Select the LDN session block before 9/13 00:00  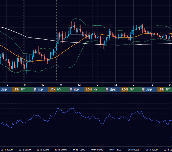pyautogui.click(x=52, y=89)
